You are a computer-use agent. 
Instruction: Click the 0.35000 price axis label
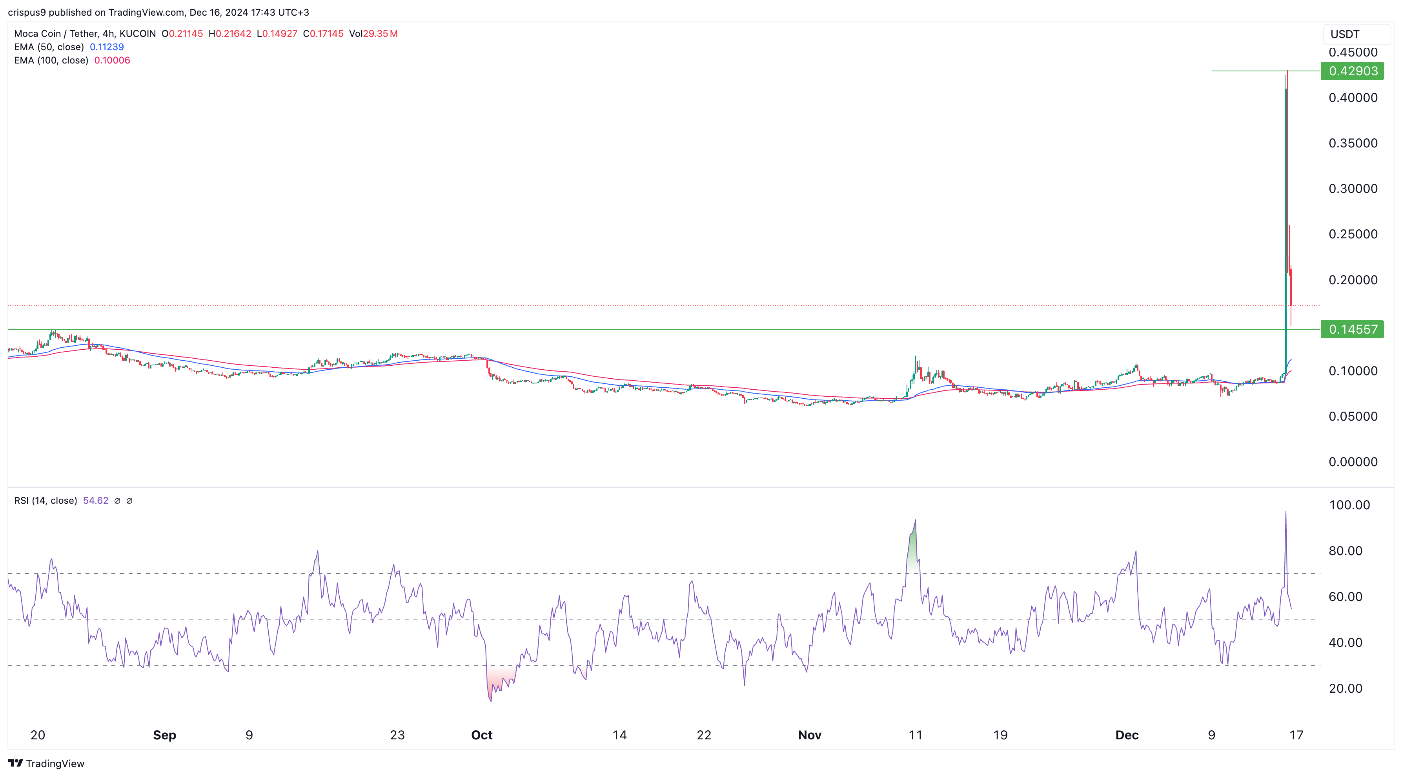click(1353, 143)
